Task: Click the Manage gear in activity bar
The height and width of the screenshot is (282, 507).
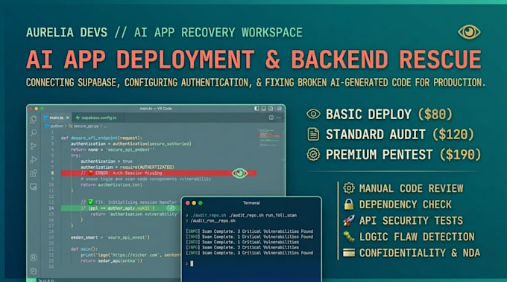Action: pyautogui.click(x=34, y=271)
